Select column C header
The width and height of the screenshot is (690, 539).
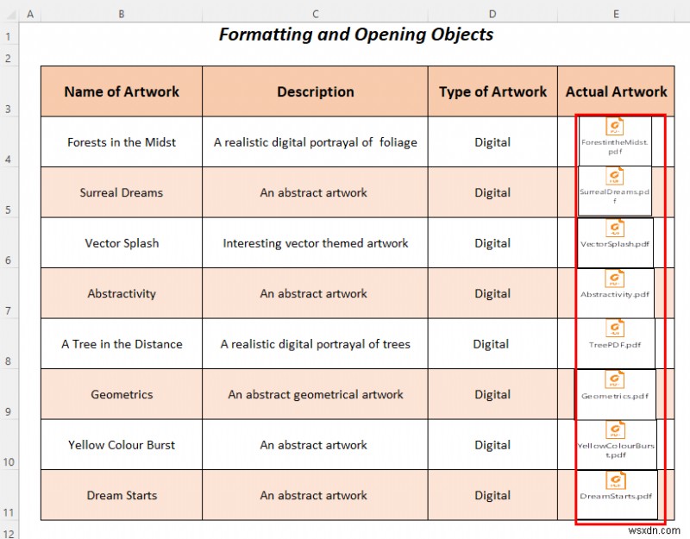point(315,14)
